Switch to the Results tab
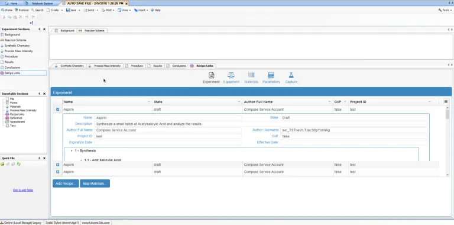The height and width of the screenshot is (225, 454). (155, 66)
